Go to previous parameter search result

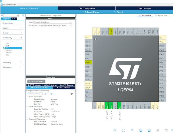tap(45, 94)
